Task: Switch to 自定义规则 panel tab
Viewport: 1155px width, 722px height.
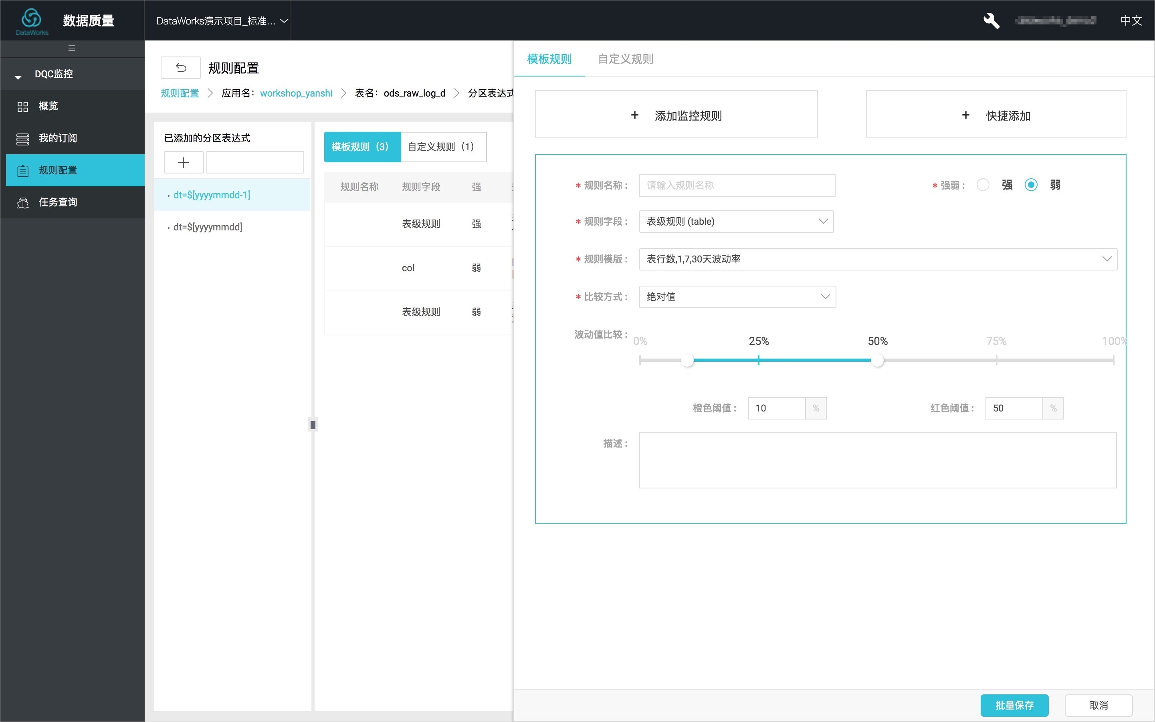Action: click(625, 59)
